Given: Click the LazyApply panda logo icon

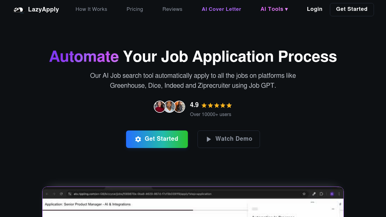Looking at the screenshot, I should (x=19, y=10).
